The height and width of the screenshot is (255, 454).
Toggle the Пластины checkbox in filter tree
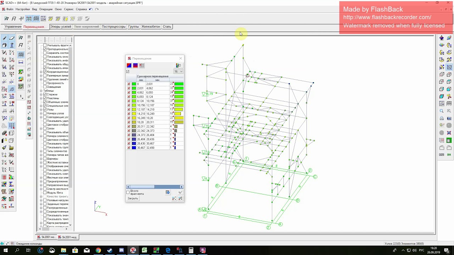coord(45,98)
